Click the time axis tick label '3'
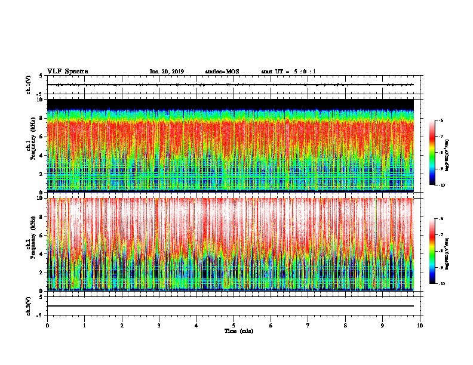This screenshot has width=473, height=365. click(159, 325)
